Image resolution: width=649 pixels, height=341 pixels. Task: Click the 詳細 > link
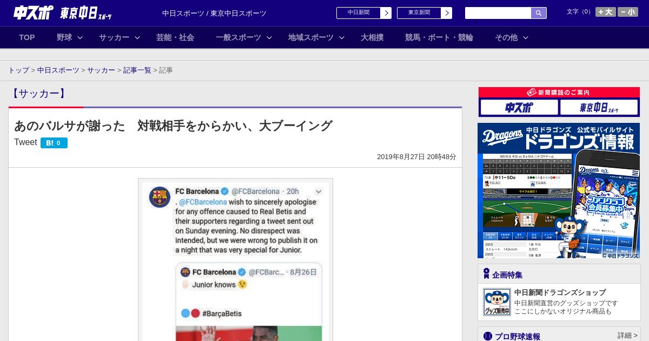pos(627,336)
